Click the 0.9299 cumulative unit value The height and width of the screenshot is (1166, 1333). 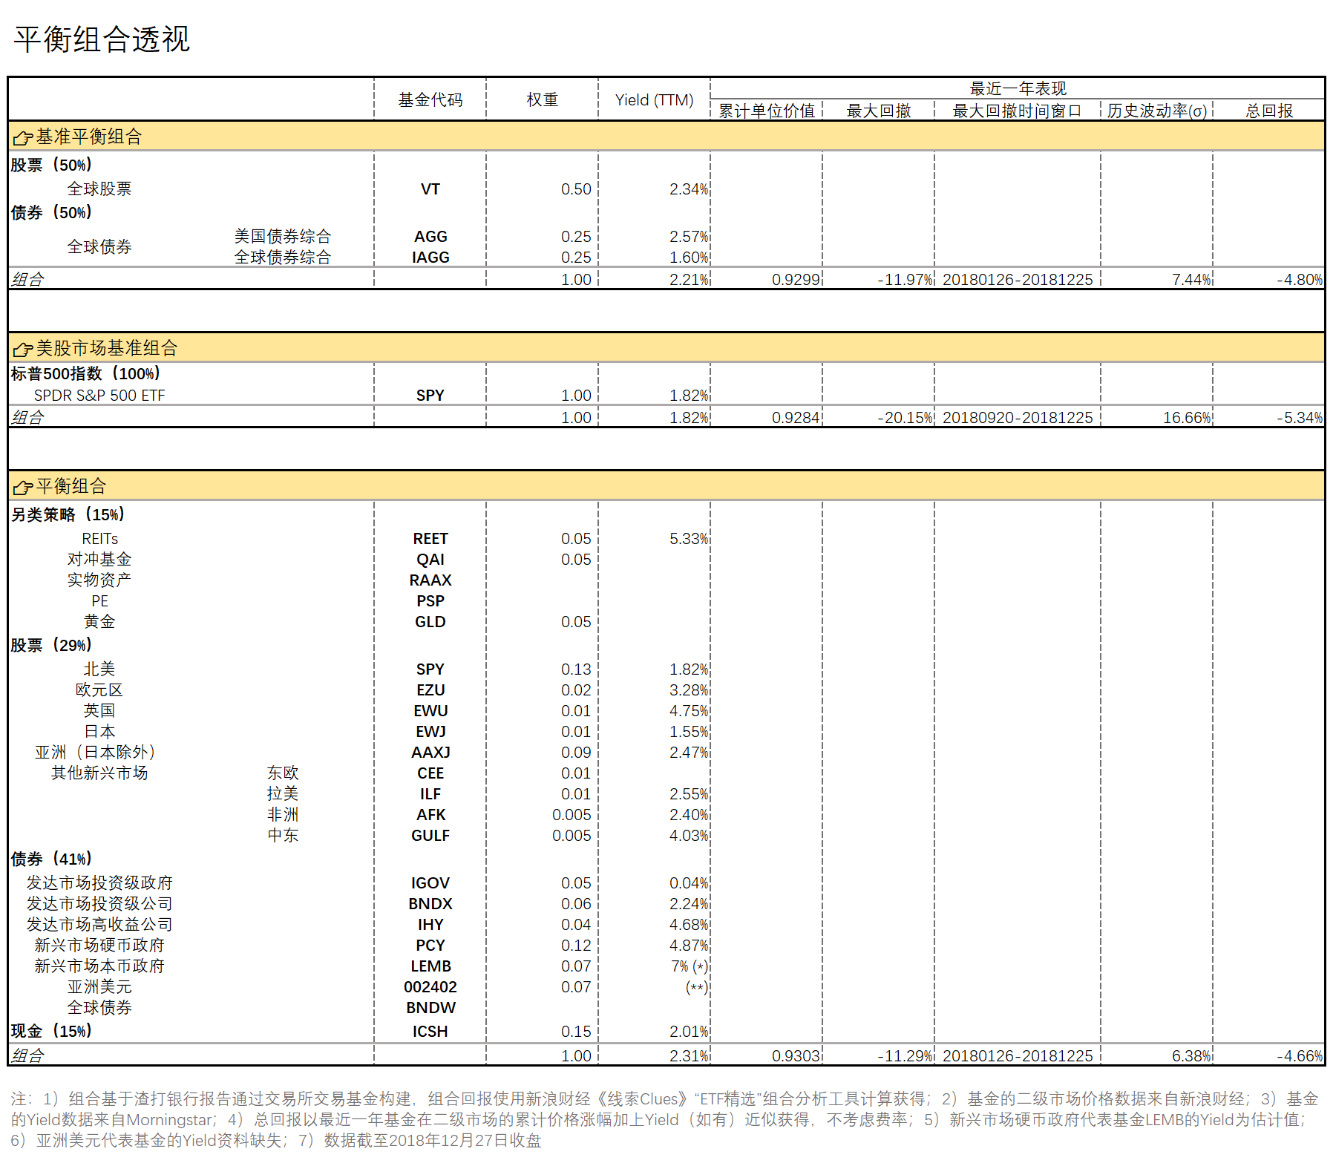click(x=796, y=280)
